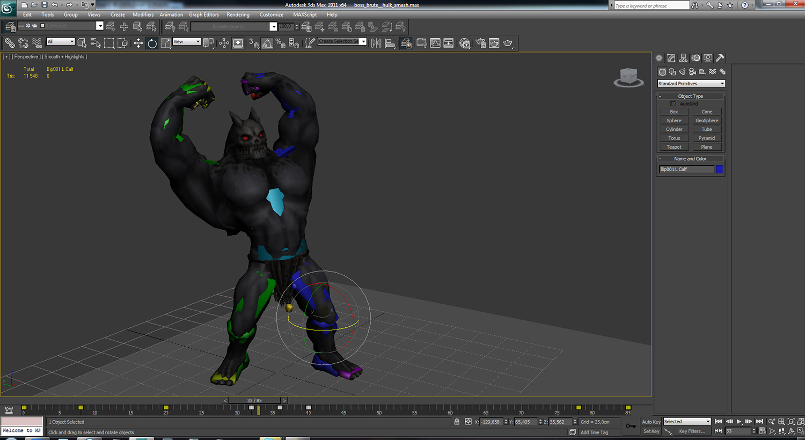This screenshot has width=805, height=440.
Task: Toggle Auto Key animation mode
Action: click(651, 422)
